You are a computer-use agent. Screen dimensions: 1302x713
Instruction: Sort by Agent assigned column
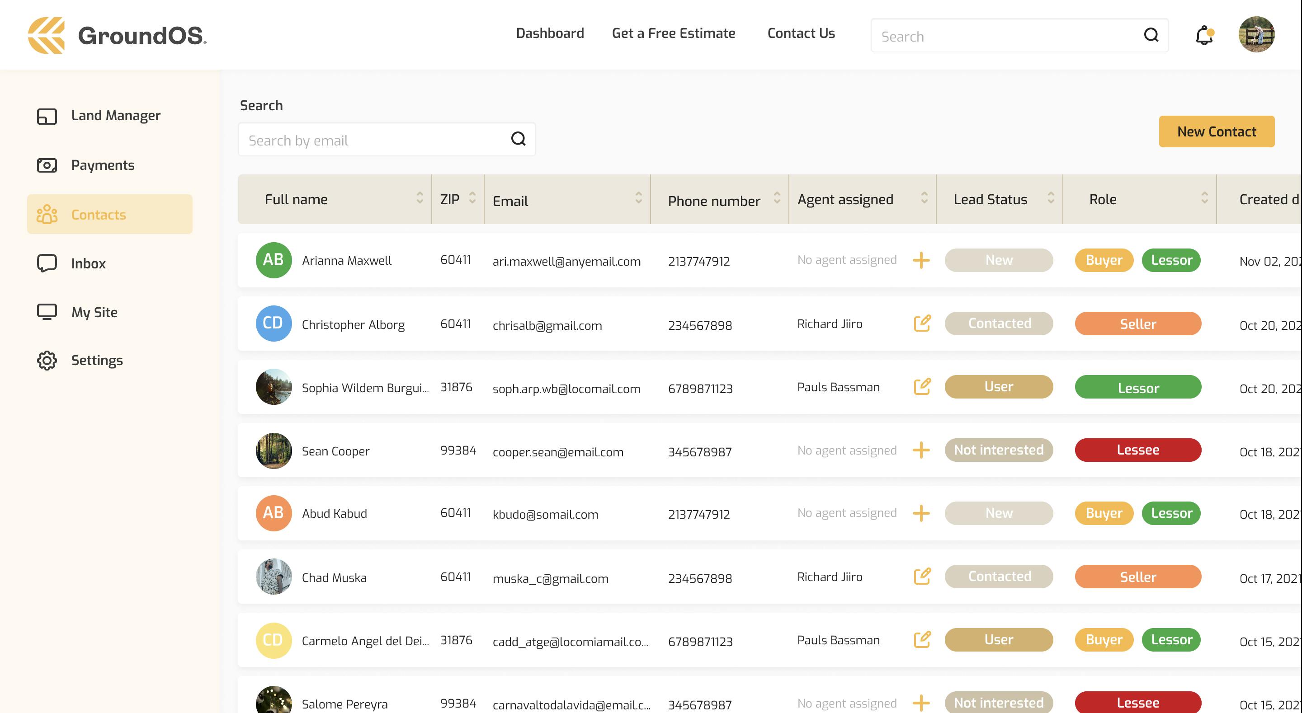(x=924, y=197)
